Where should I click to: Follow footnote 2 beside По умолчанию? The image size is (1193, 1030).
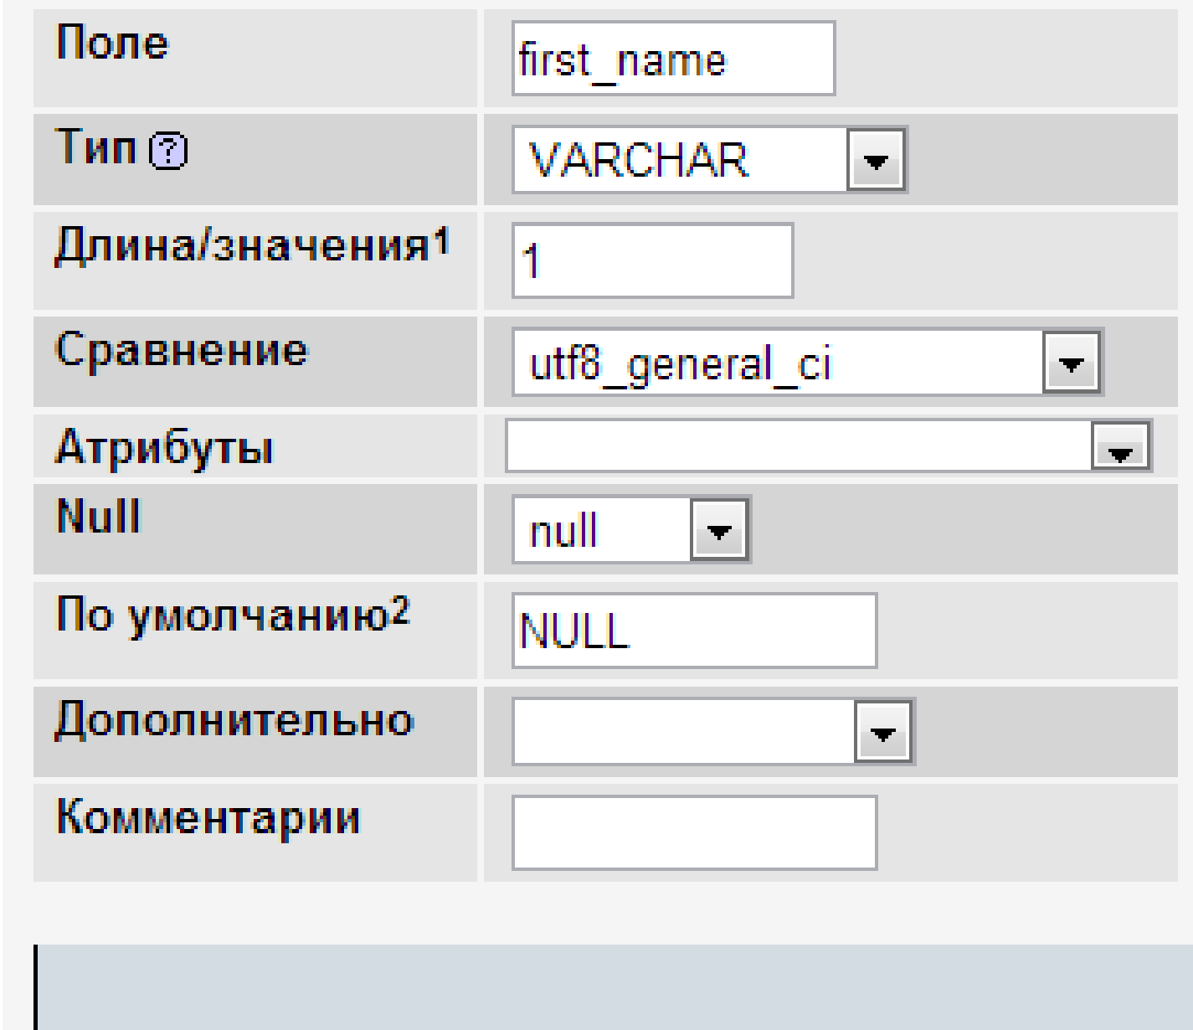pos(401,610)
